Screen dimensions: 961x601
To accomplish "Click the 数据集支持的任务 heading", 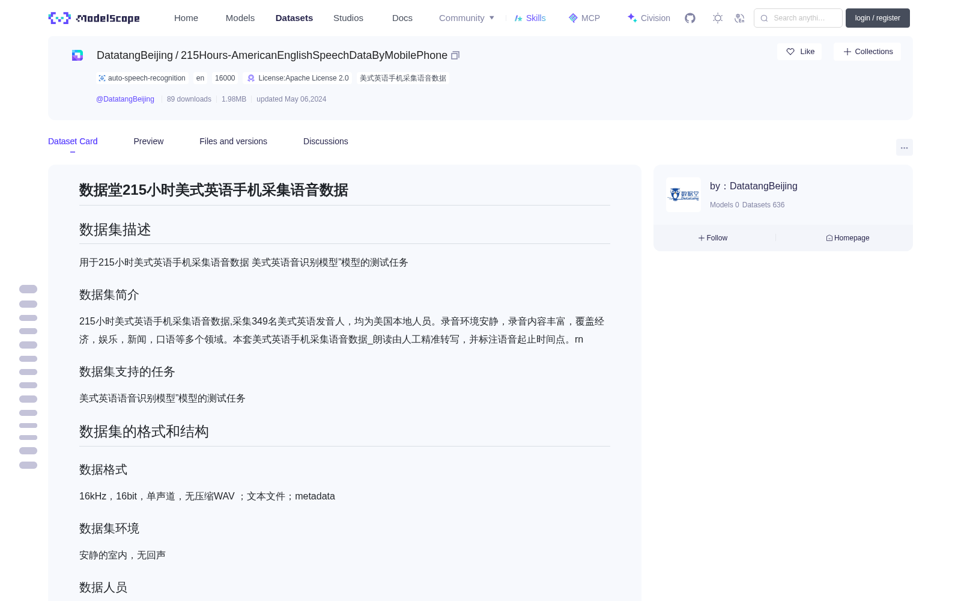I will pos(127,371).
